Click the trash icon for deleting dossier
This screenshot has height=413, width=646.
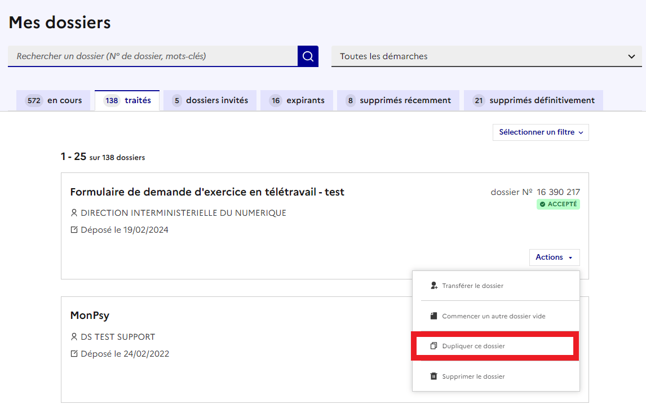(433, 376)
